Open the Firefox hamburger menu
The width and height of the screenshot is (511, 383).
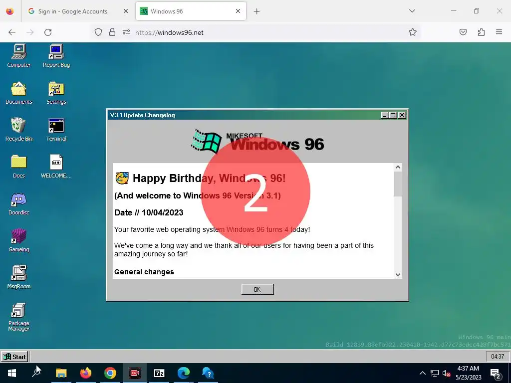[x=499, y=32]
